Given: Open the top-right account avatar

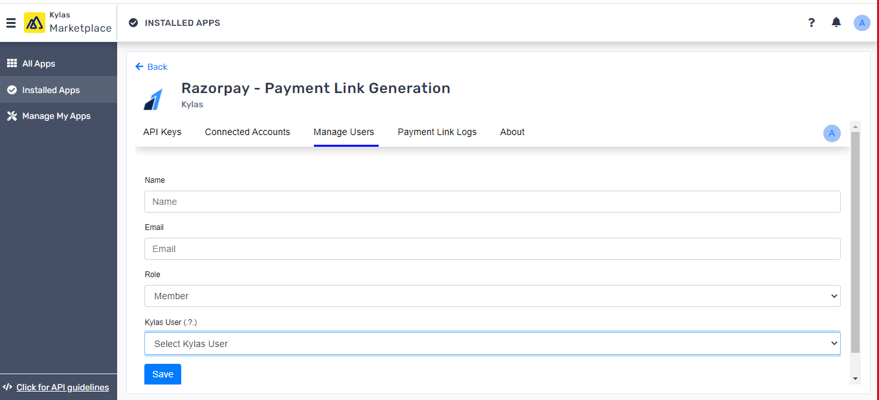Looking at the screenshot, I should point(862,23).
